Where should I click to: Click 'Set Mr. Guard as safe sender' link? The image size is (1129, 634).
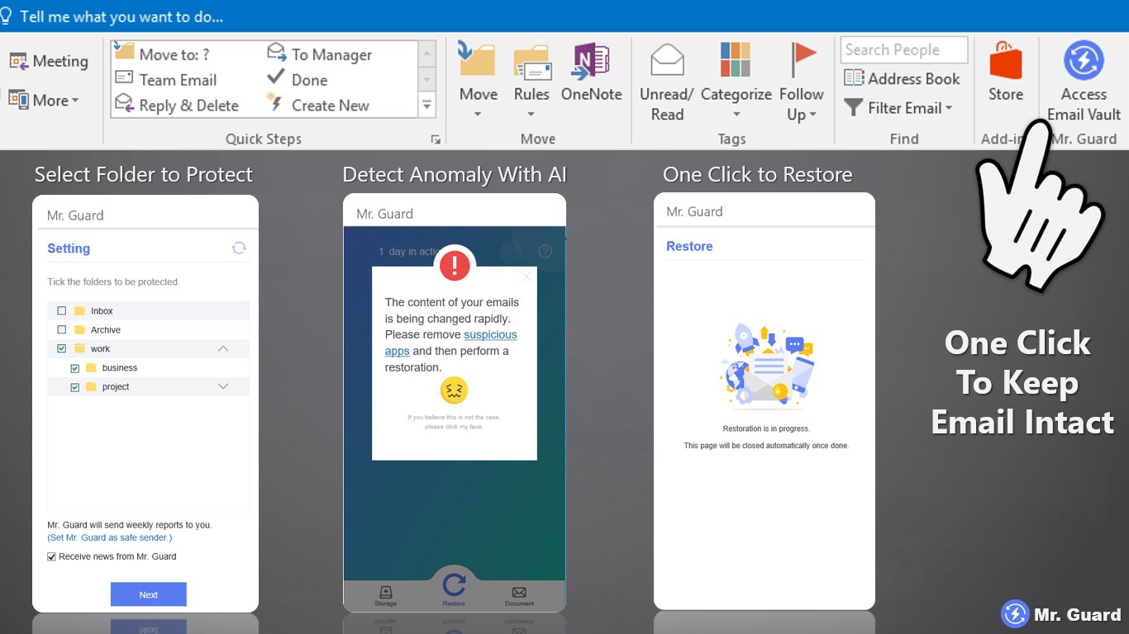(110, 537)
